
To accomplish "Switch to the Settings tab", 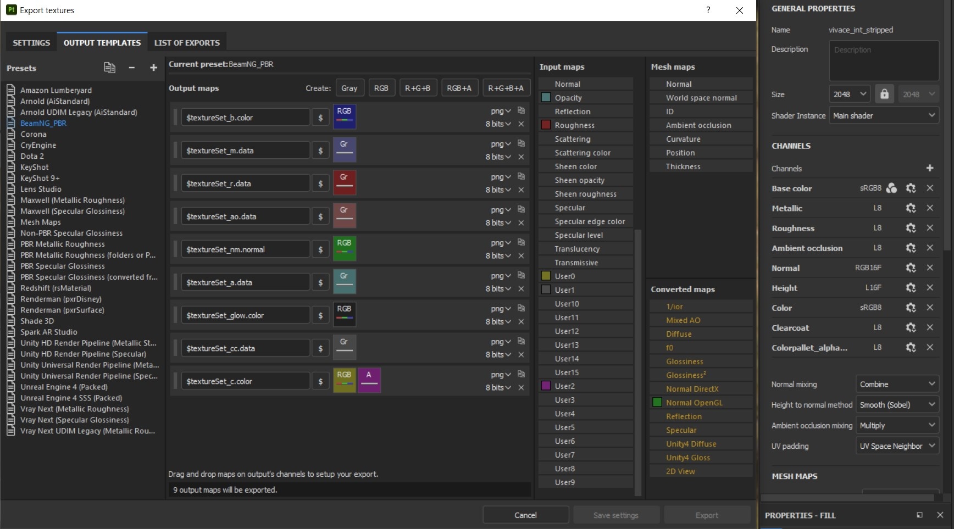I will [31, 43].
